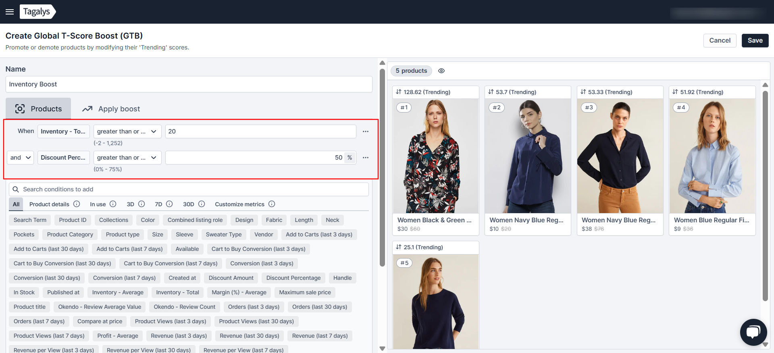Show info icon next to 3D
Viewport: 774px width, 353px height.
(x=141, y=204)
